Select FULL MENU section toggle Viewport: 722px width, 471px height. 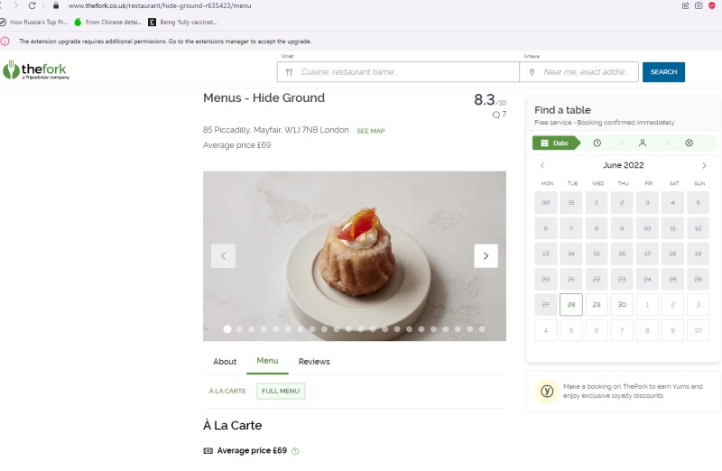[281, 391]
